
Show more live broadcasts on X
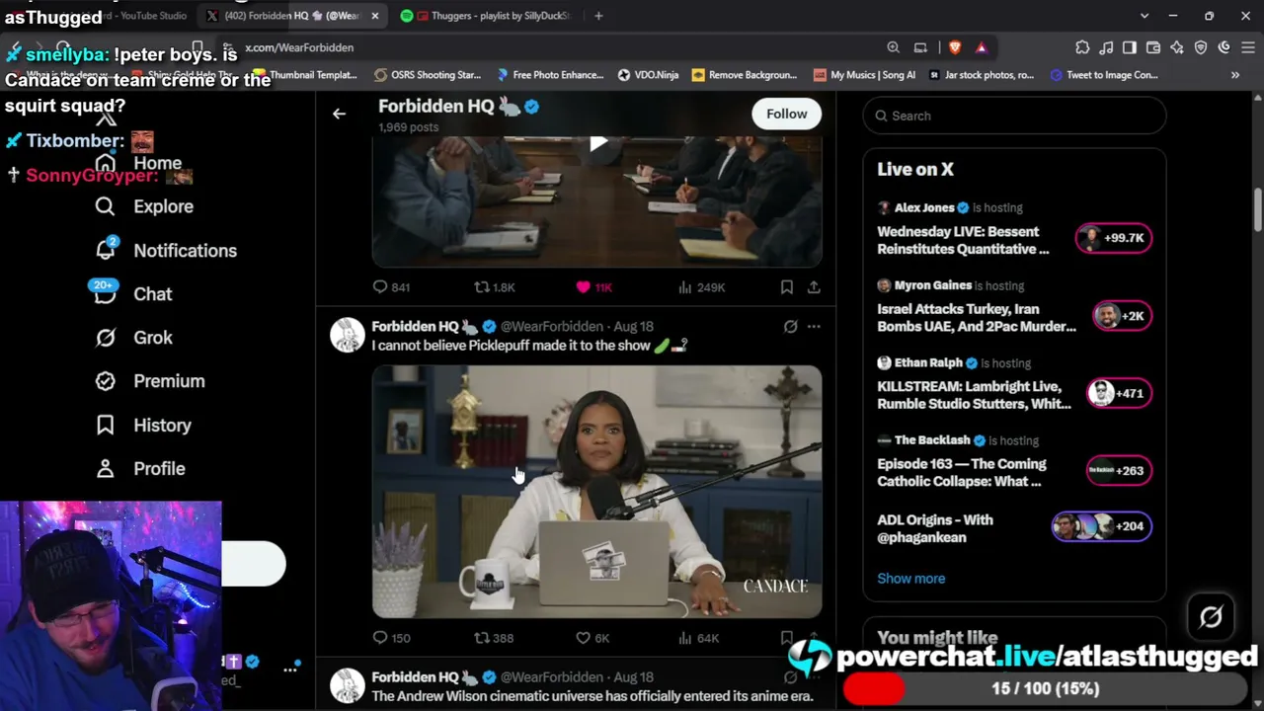[910, 579]
